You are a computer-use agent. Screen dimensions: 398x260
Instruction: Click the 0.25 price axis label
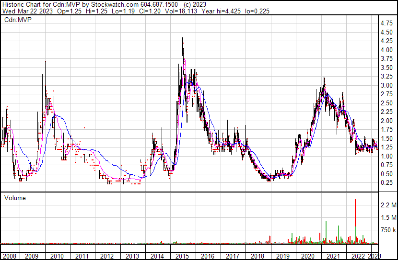(386, 183)
